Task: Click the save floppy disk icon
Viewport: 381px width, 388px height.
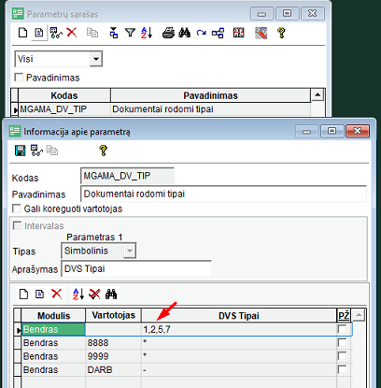Action: coord(21,151)
